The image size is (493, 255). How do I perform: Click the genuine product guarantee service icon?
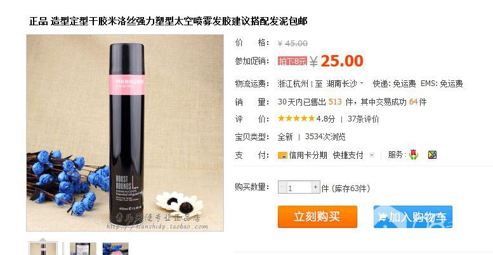(x=414, y=154)
